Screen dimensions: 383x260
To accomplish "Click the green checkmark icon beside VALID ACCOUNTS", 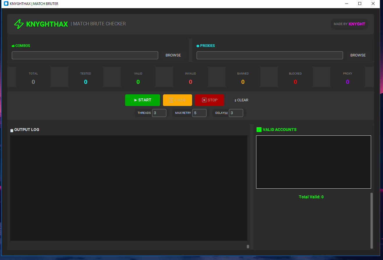I will pyautogui.click(x=259, y=130).
